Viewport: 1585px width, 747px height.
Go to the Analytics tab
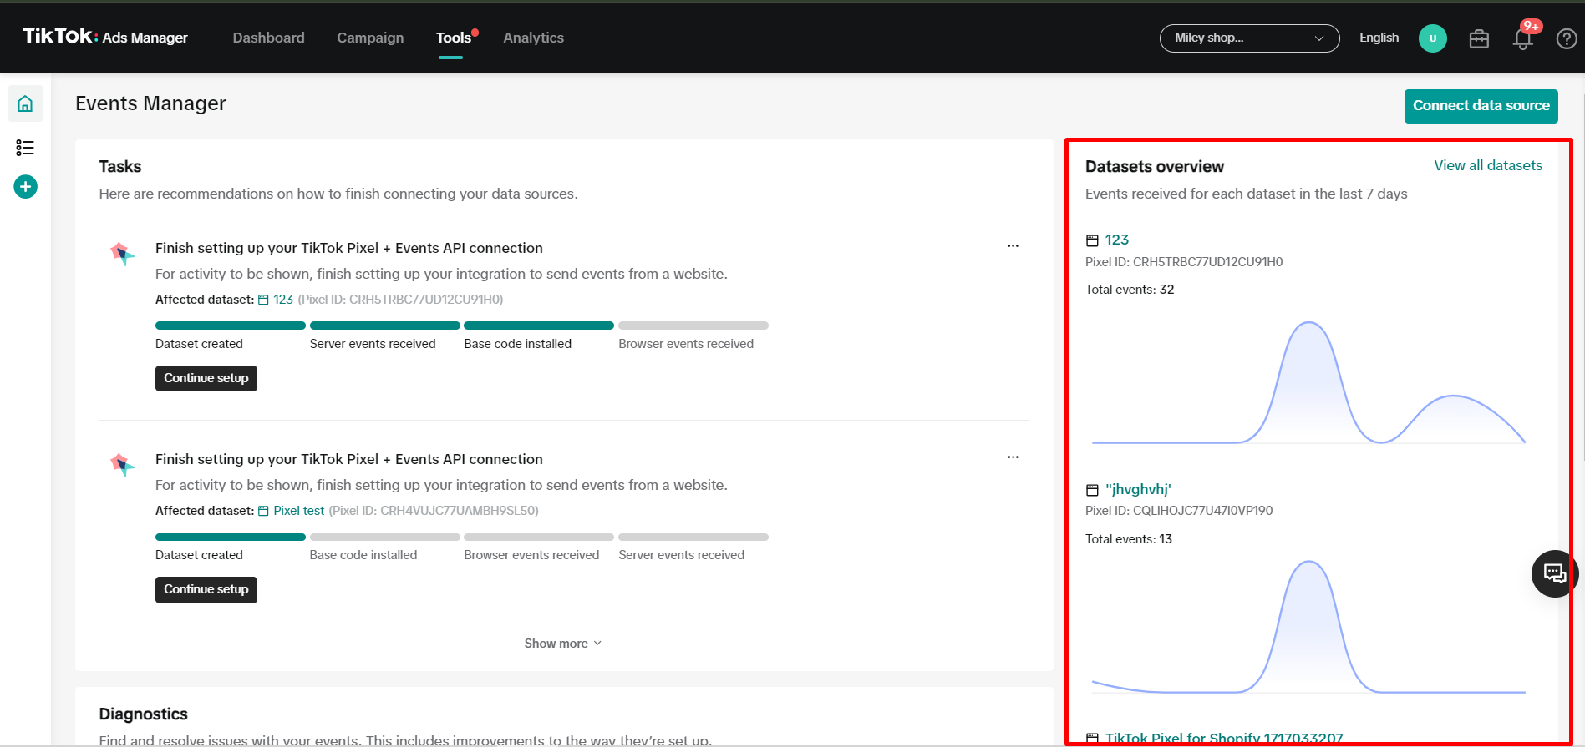pyautogui.click(x=533, y=38)
